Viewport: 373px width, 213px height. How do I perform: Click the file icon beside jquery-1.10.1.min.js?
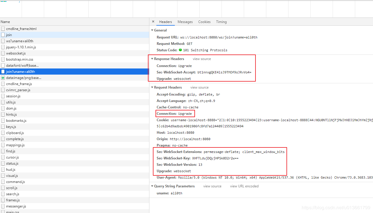tap(3, 47)
